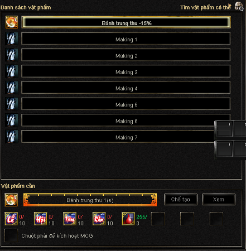This screenshot has width=246, height=251.
Task: Click the Rằm ingredient icon
Action: [99, 219]
